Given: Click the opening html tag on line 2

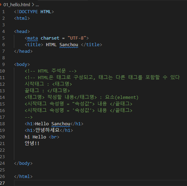Looking at the screenshot, I should (x=22, y=18).
